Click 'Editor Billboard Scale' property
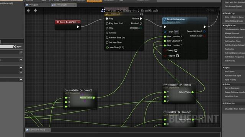 pyautogui.click(x=234, y=21)
